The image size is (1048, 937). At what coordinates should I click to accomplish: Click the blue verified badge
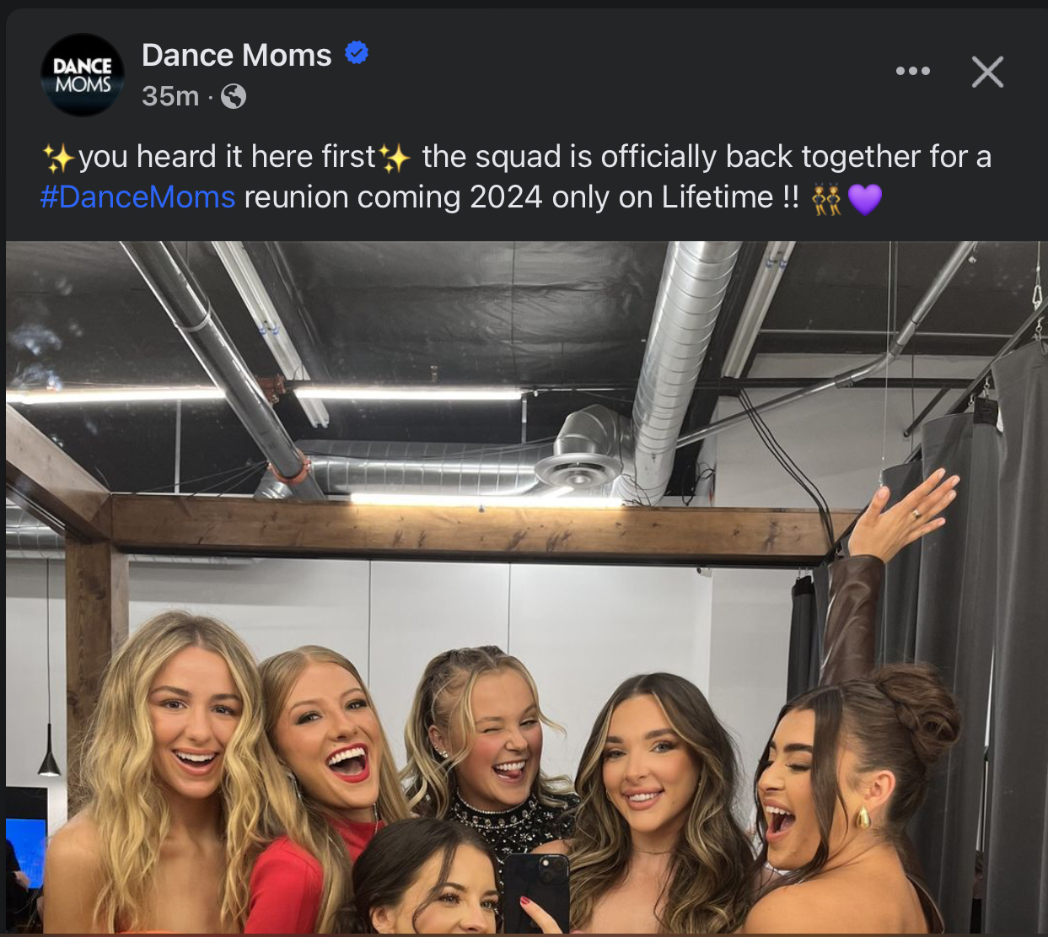pyautogui.click(x=357, y=53)
